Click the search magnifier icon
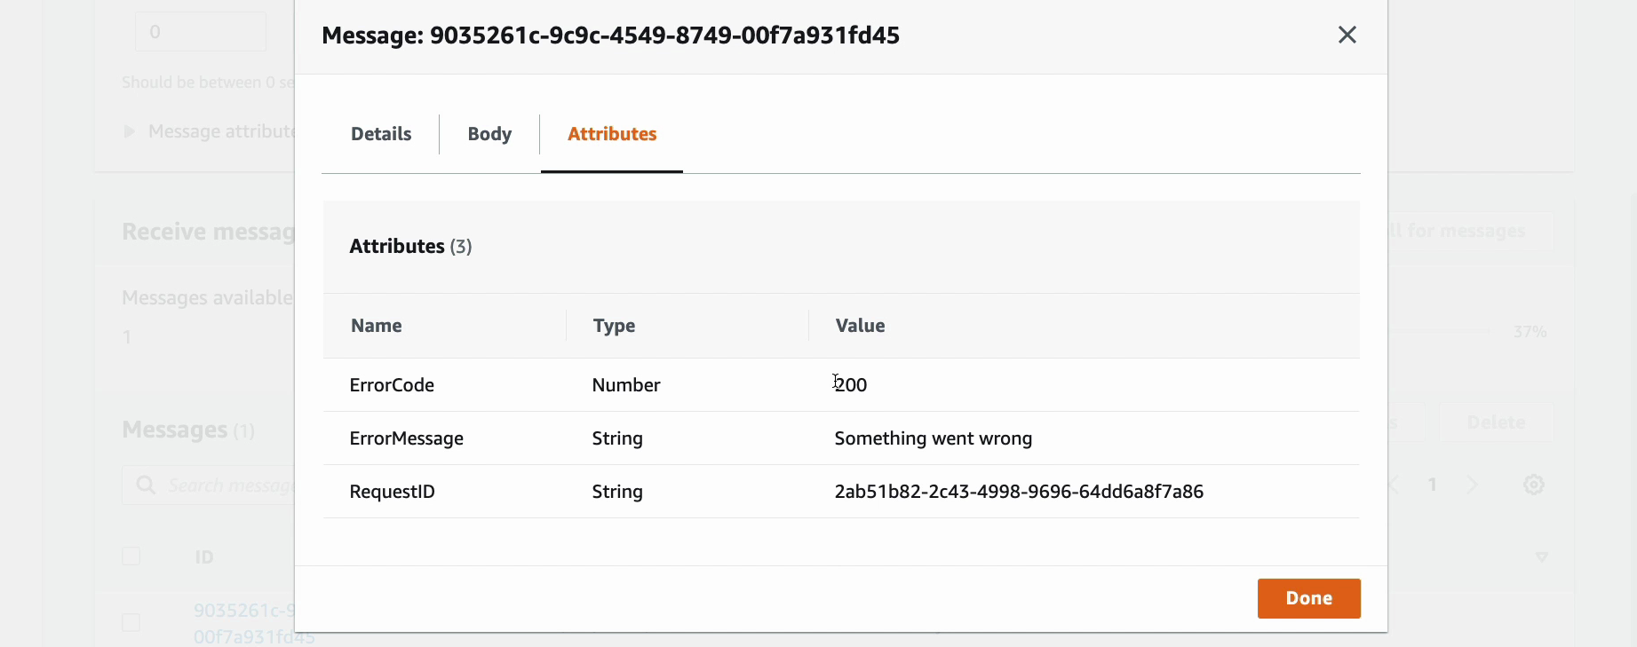This screenshot has width=1637, height=647. point(146,485)
